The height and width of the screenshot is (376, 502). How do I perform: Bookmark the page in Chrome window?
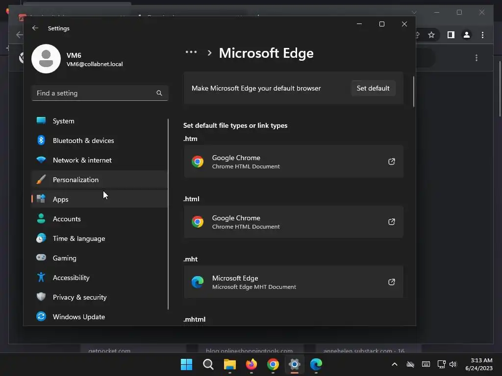coord(431,35)
